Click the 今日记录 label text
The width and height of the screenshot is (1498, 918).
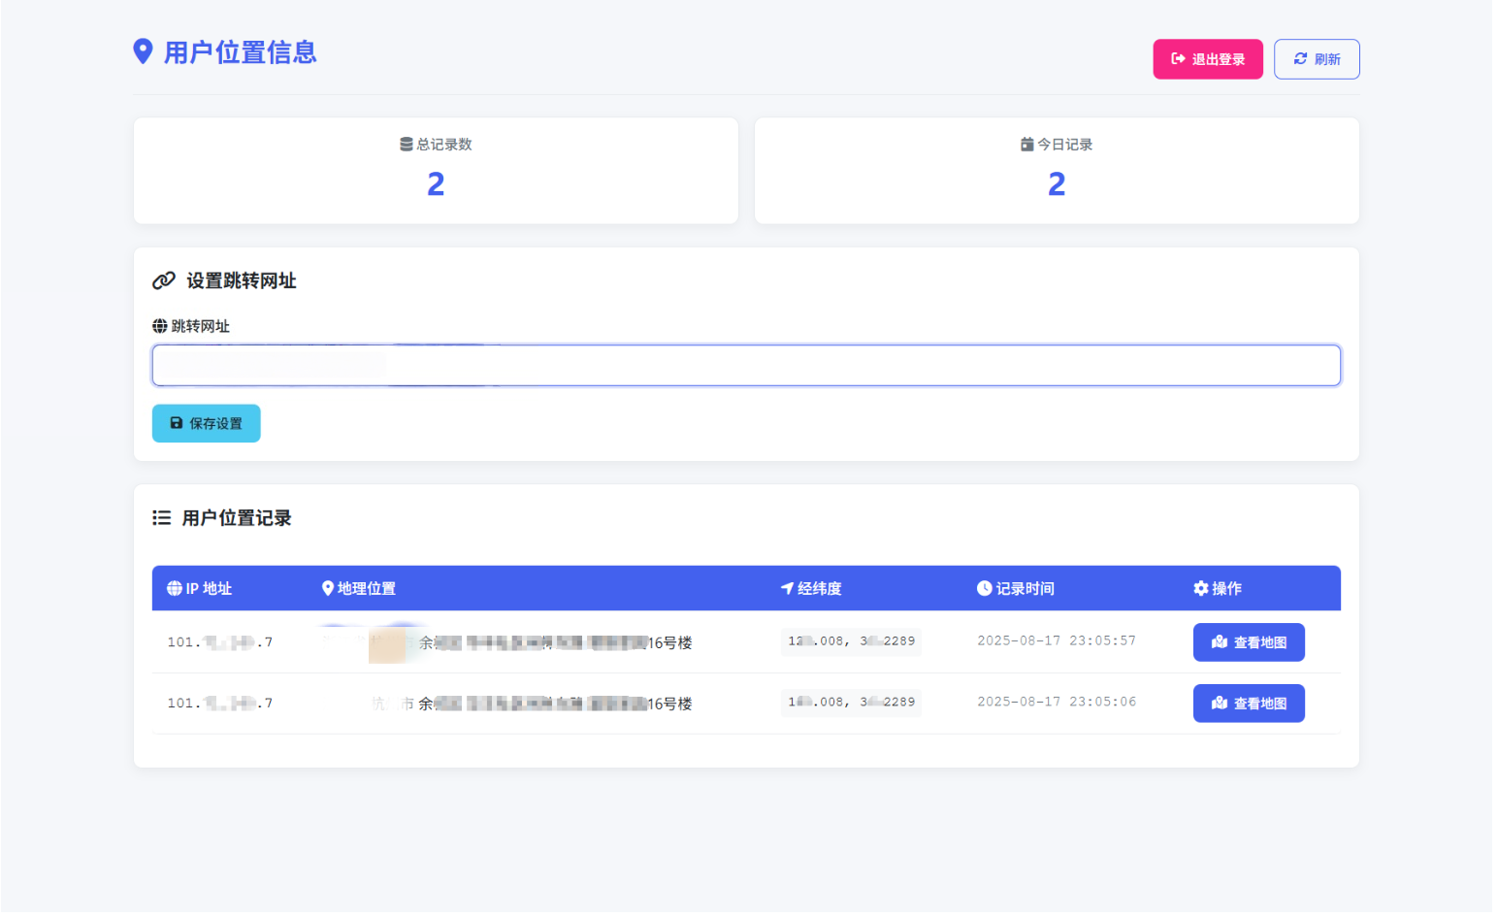1065,145
